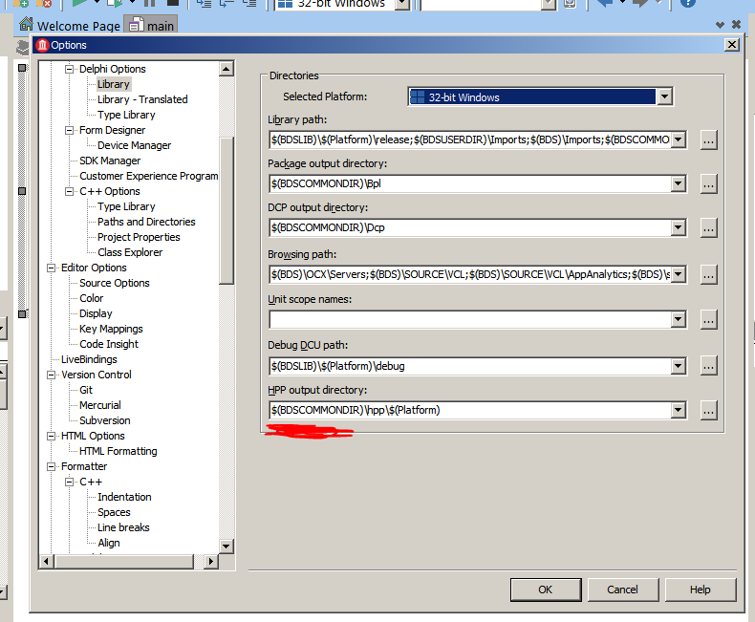This screenshot has width=755, height=622.
Task: Click the options tree scroll-down arrow
Action: [226, 546]
